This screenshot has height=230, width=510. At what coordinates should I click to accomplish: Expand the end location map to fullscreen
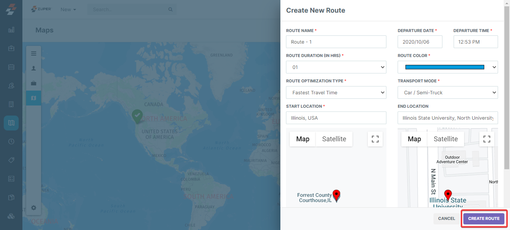coord(487,139)
